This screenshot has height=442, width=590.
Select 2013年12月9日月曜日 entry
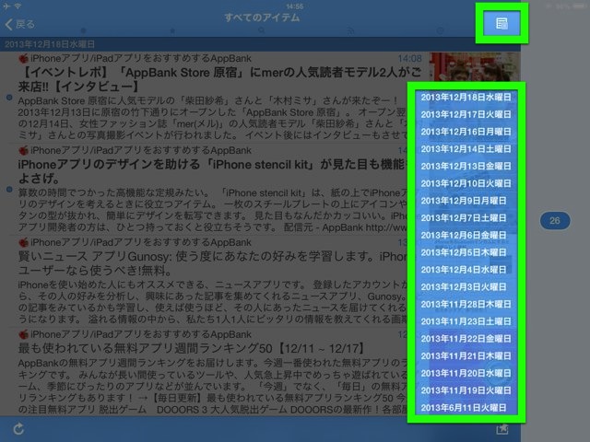pos(466,201)
